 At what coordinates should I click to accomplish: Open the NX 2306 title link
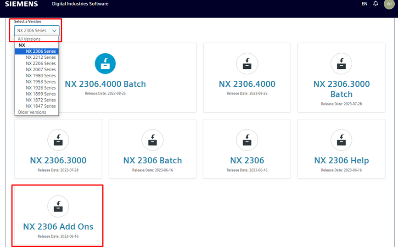(247, 160)
